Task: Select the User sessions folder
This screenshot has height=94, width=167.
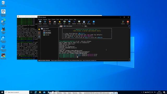Action: (45, 29)
